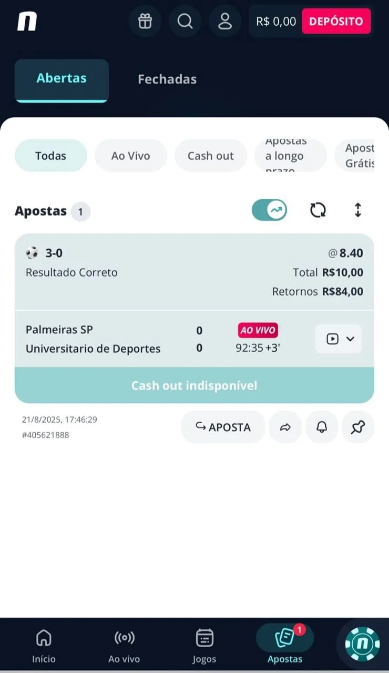389x673 pixels.
Task: Pin the Palmeiras bet
Action: tap(358, 427)
